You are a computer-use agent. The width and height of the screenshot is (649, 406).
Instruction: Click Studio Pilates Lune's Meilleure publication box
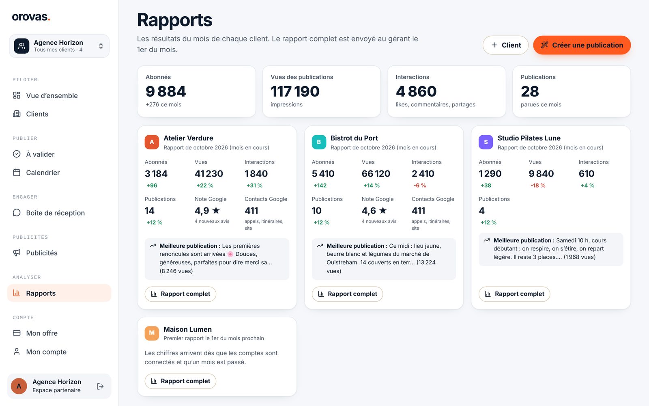click(551, 249)
